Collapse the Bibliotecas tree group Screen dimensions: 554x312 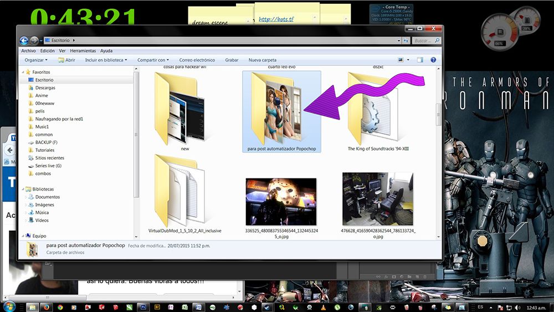pos(23,190)
